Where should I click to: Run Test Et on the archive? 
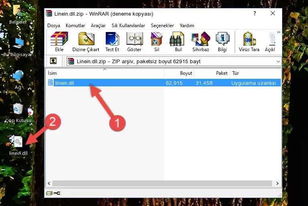pos(112,42)
